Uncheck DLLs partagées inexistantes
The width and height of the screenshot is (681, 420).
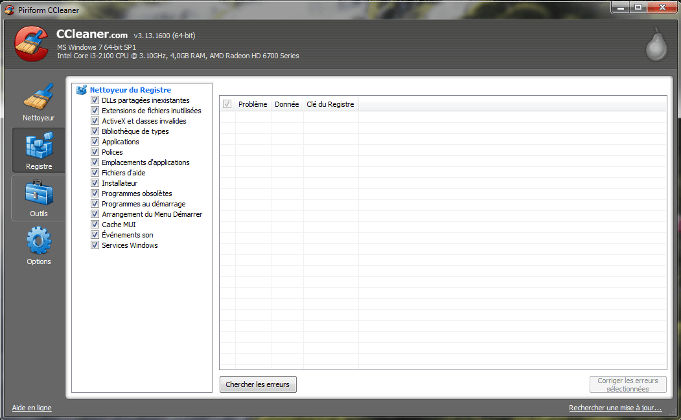pos(95,100)
